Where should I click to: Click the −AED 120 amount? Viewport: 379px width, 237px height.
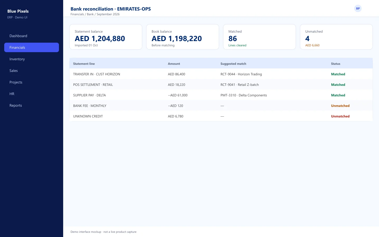click(176, 106)
